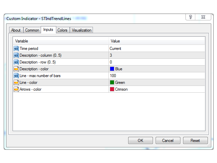Click the Crimson color swatch
Screen dimensions: 217x163
click(112, 89)
